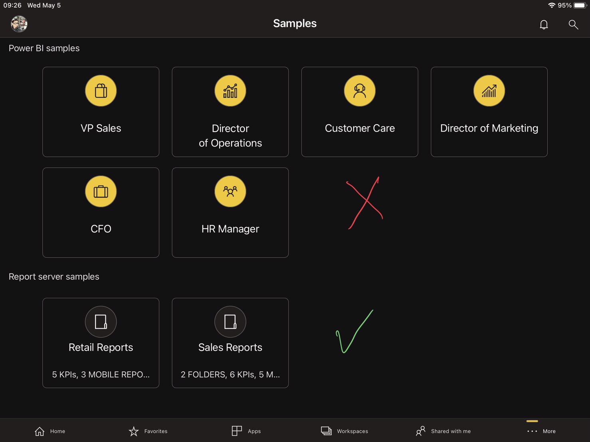Open the notifications bell
The width and height of the screenshot is (590, 442).
(544, 25)
